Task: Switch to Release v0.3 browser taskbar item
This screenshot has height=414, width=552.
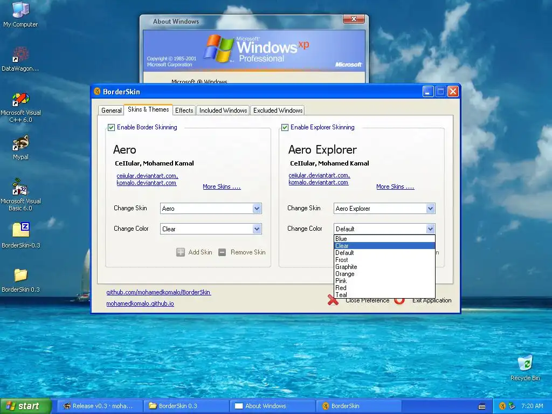Action: pos(99,406)
